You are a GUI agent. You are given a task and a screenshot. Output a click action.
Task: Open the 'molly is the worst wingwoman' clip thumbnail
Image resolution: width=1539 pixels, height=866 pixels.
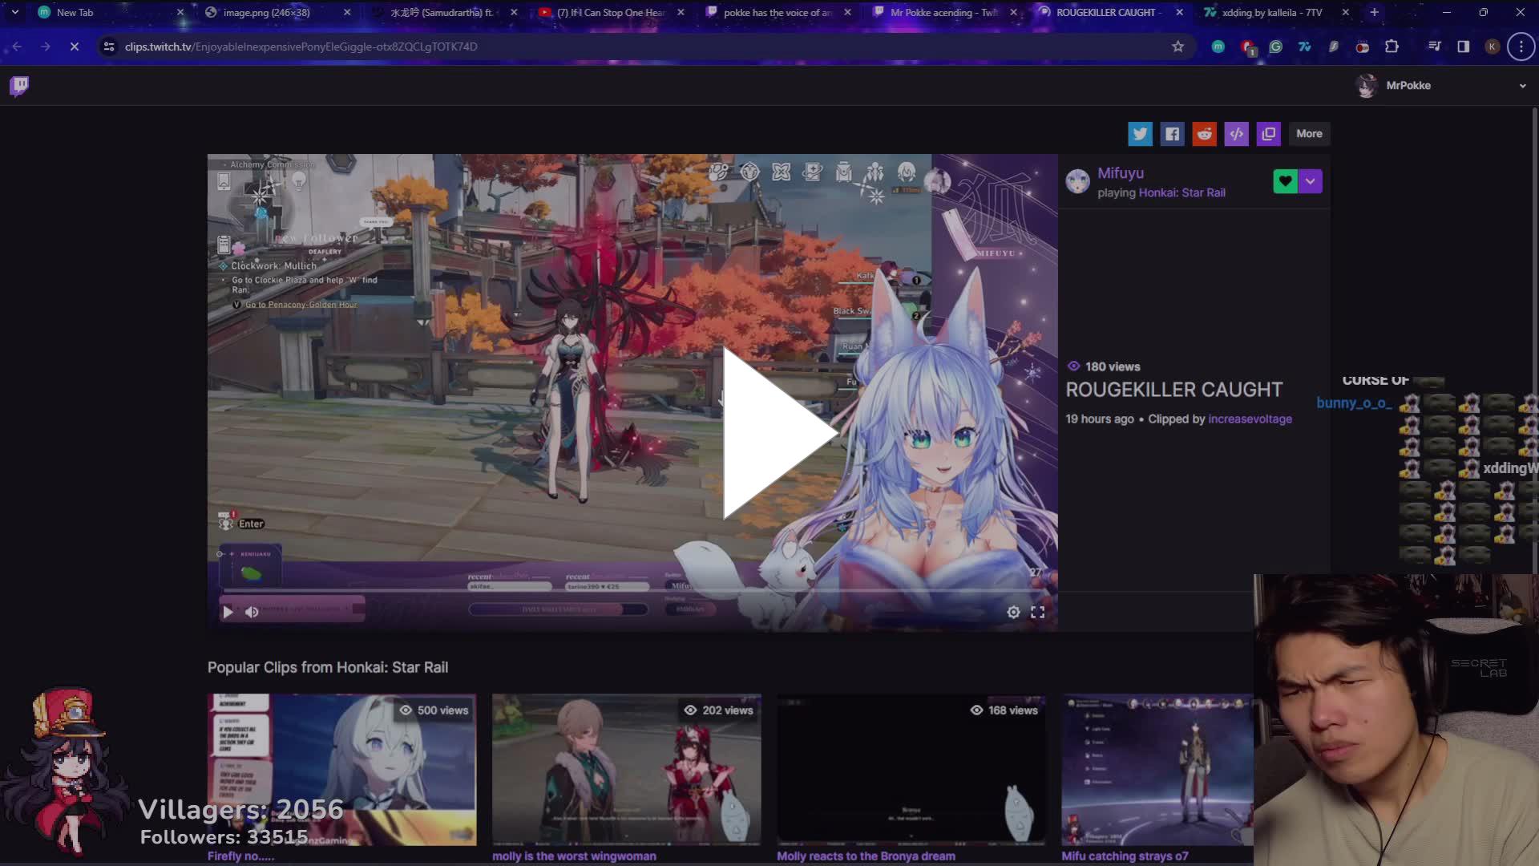tap(626, 770)
